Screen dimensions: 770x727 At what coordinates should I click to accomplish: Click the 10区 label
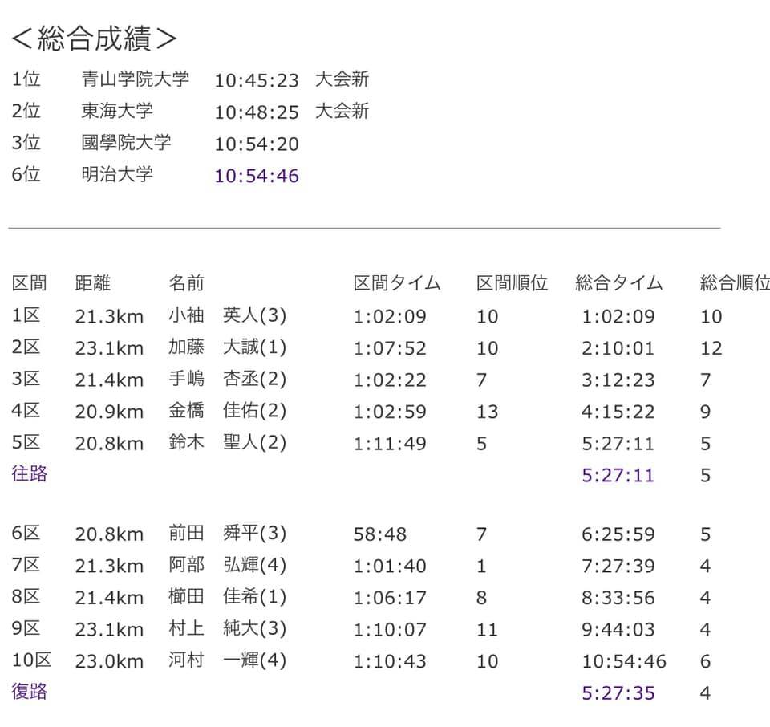pyautogui.click(x=31, y=660)
